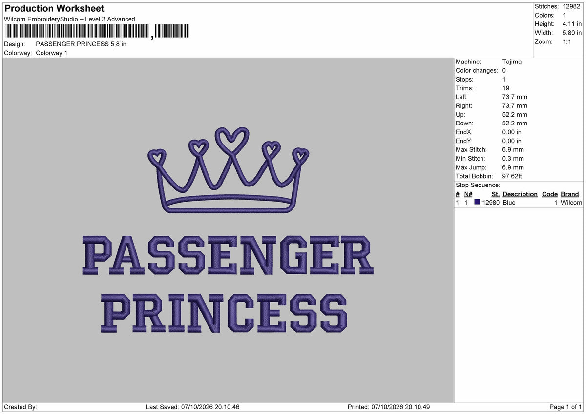Viewport: 586px width, 414px height.
Task: Select the Color changes value 0
Action: [504, 70]
